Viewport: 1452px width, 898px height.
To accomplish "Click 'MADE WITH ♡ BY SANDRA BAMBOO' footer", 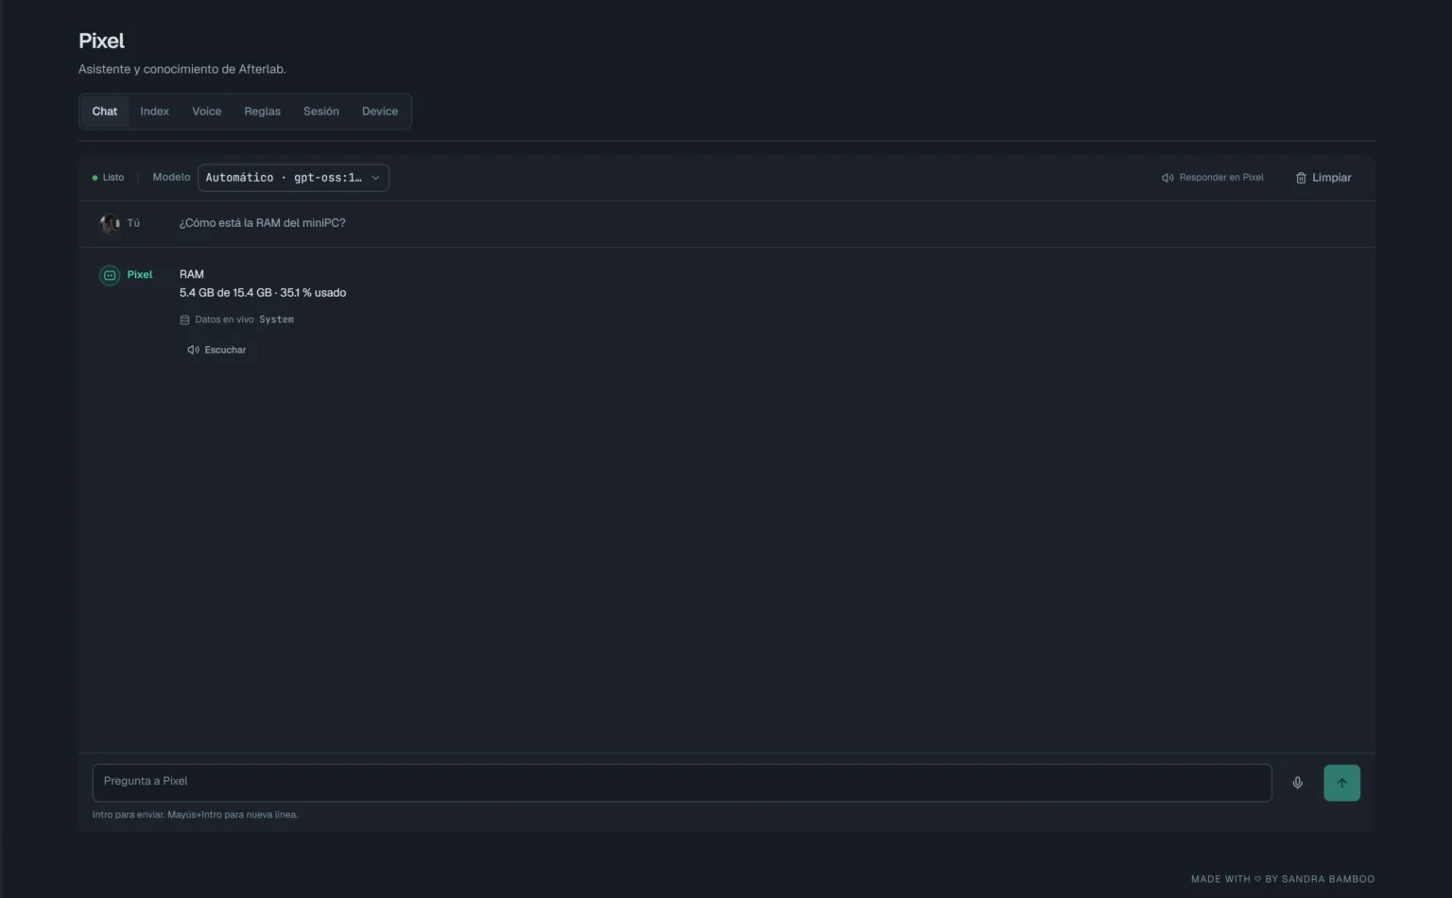I will [1283, 879].
